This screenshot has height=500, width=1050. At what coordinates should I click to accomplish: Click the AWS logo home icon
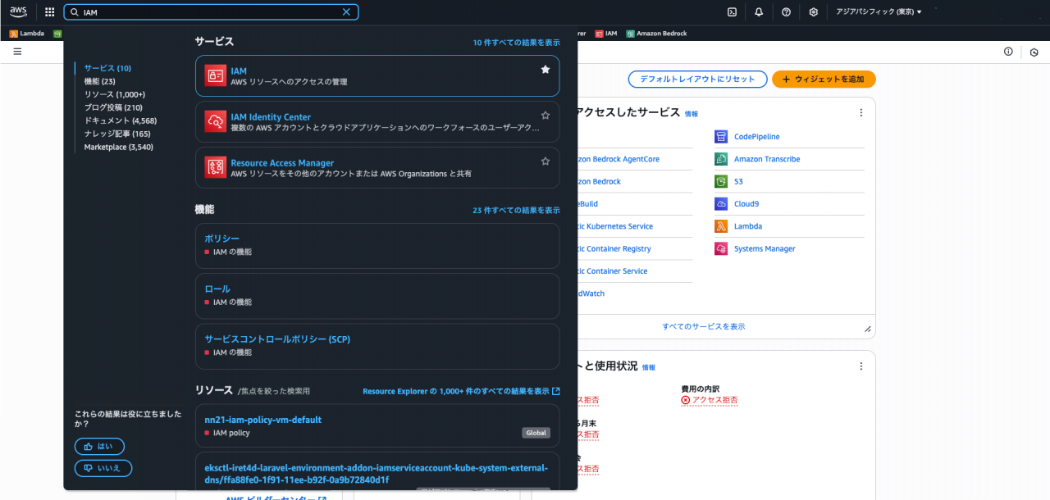pyautogui.click(x=19, y=11)
